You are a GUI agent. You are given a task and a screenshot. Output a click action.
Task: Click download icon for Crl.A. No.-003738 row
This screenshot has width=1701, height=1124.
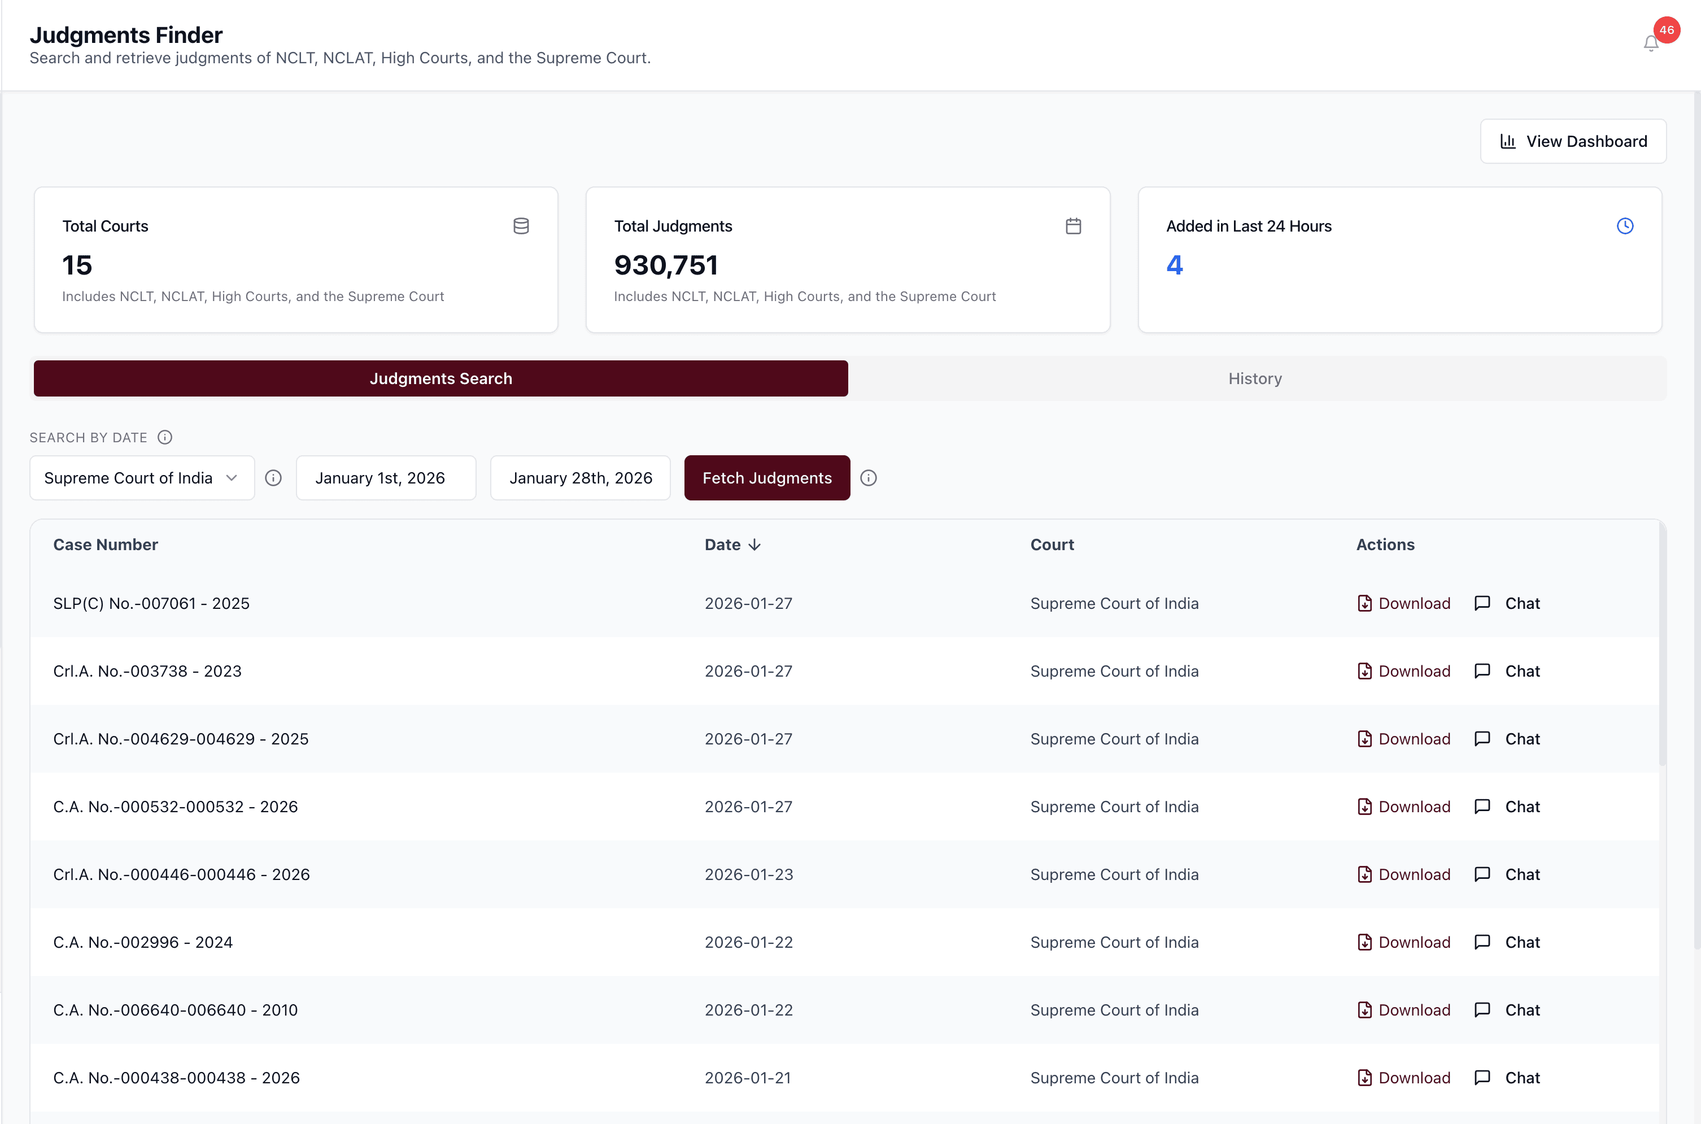1364,671
